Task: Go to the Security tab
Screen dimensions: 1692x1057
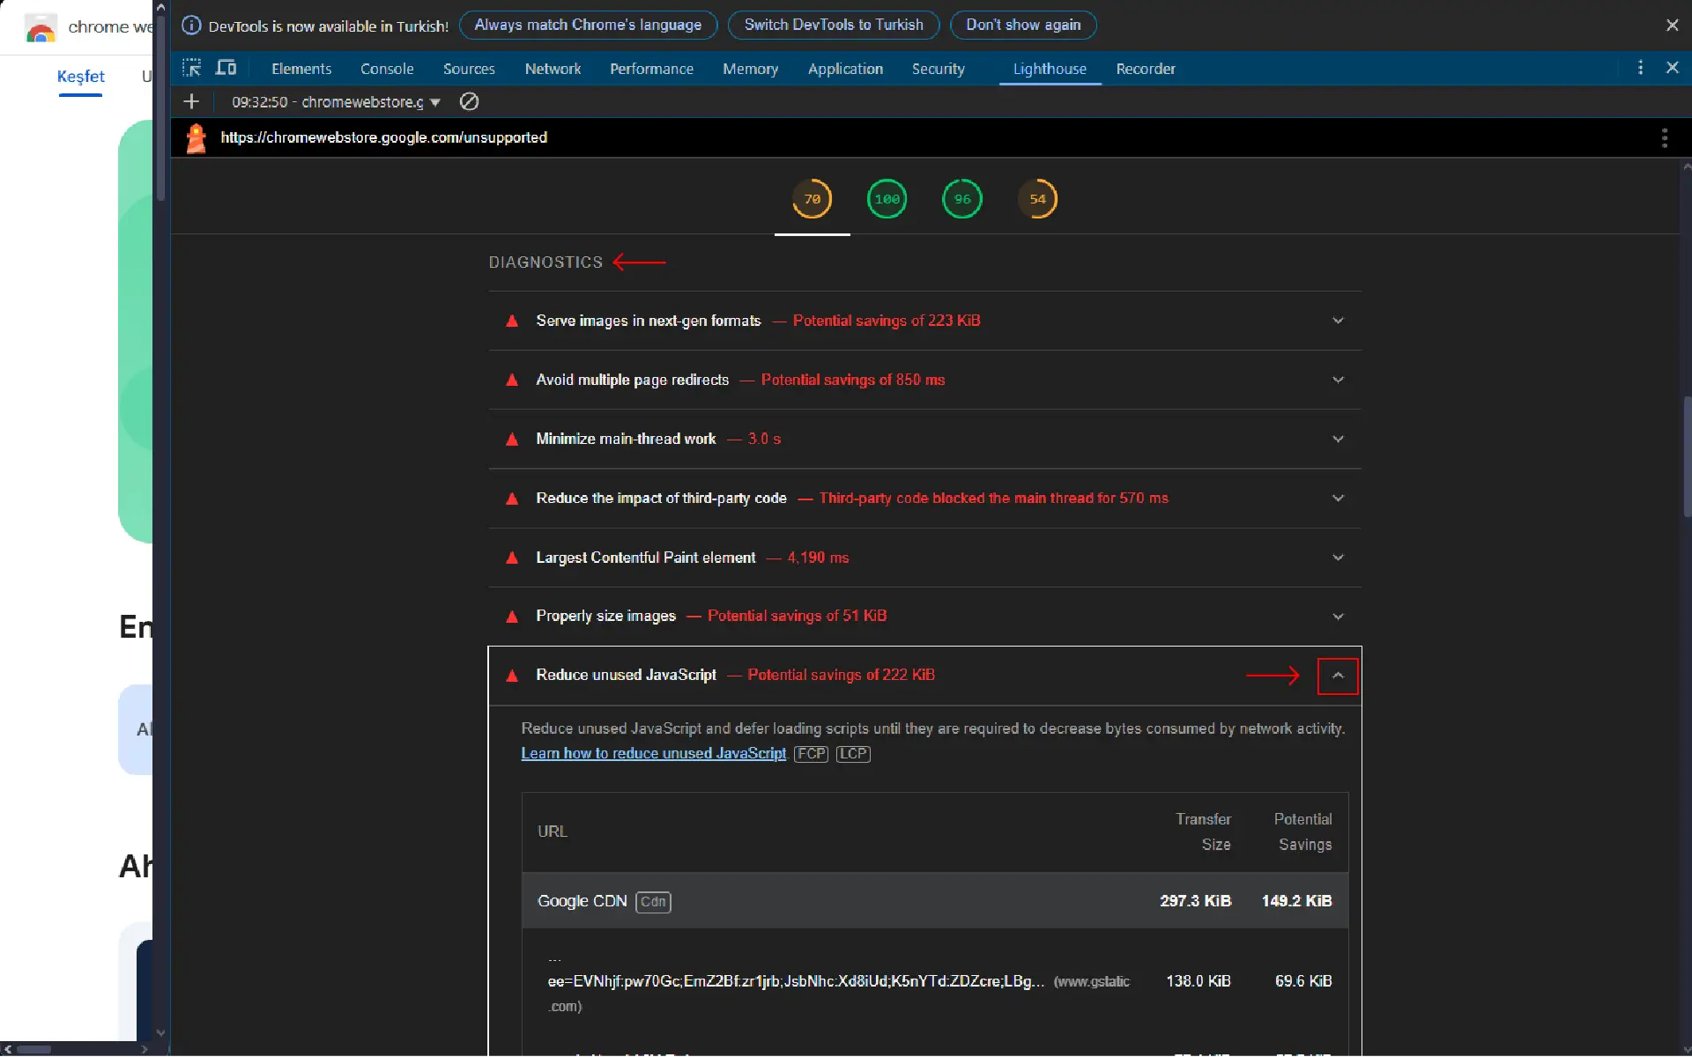Action: [938, 69]
